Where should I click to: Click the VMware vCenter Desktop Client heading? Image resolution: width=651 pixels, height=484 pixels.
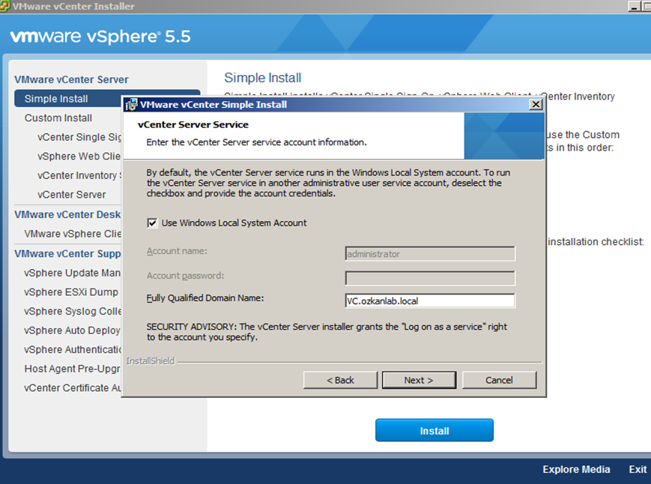67,214
